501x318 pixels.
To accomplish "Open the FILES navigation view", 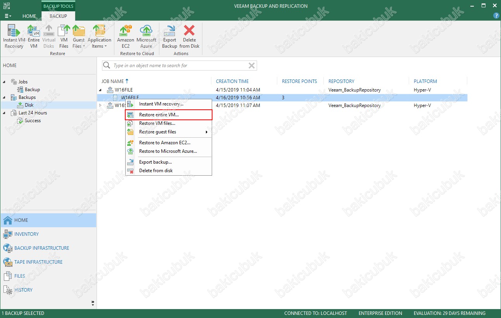I will [x=48, y=276].
